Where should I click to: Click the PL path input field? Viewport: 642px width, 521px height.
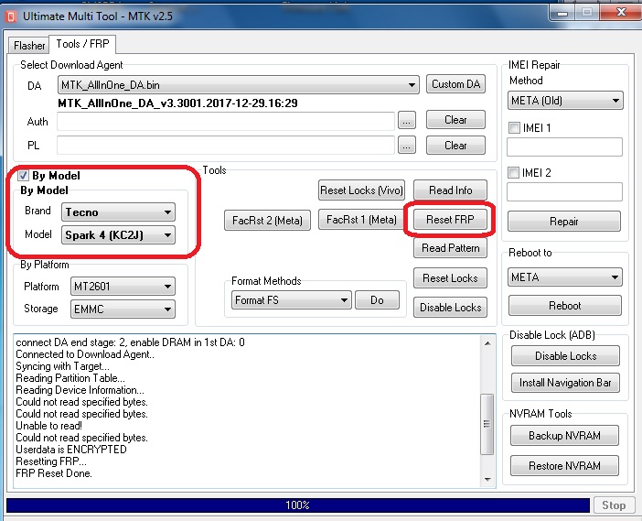(226, 145)
